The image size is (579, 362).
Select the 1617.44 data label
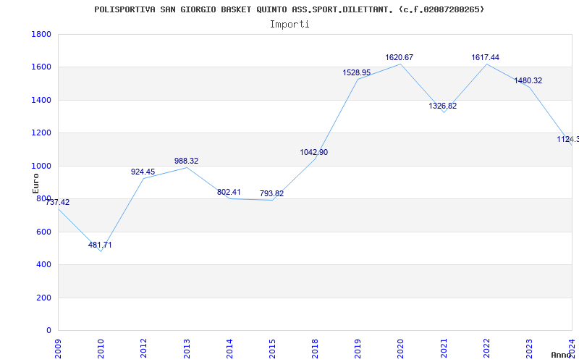(x=485, y=58)
